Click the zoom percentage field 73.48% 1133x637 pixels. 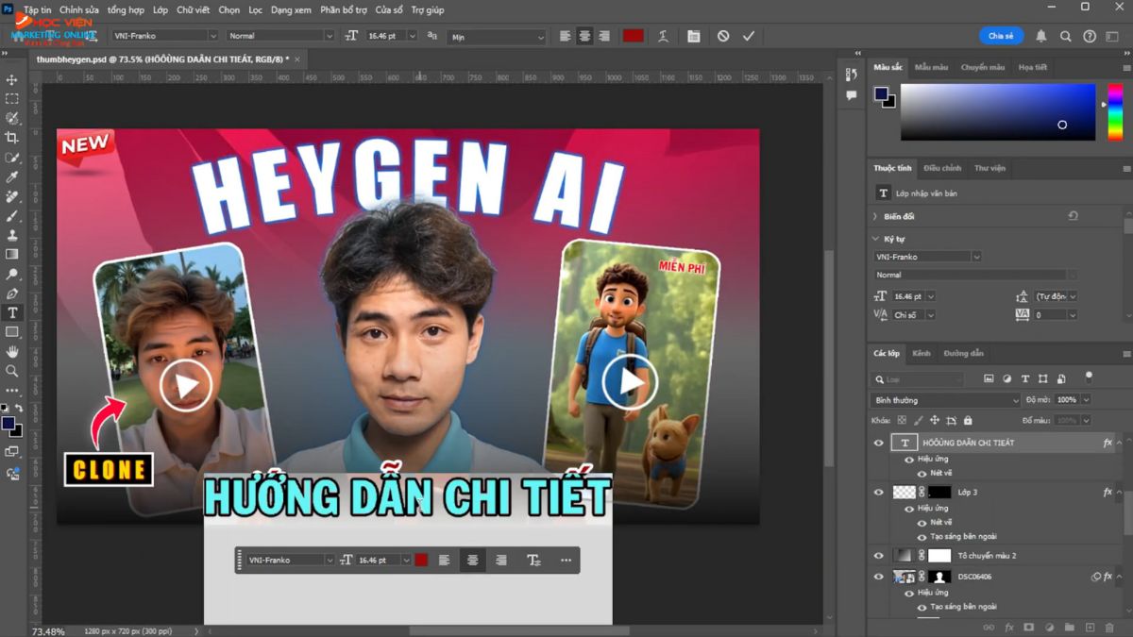tap(49, 630)
